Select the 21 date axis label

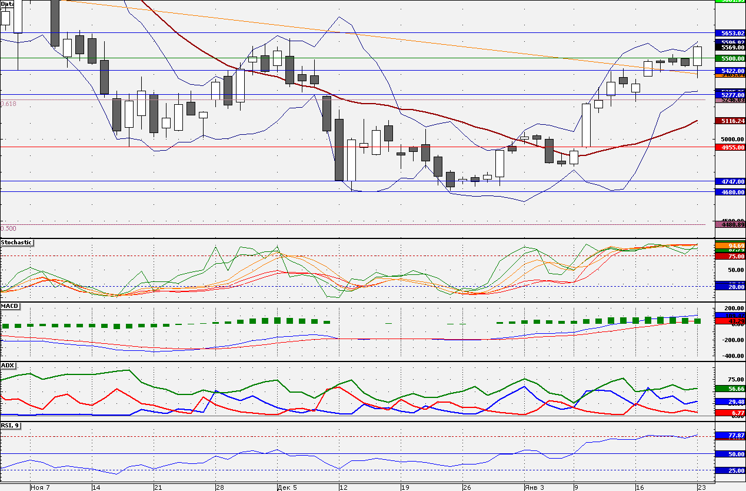tap(158, 487)
